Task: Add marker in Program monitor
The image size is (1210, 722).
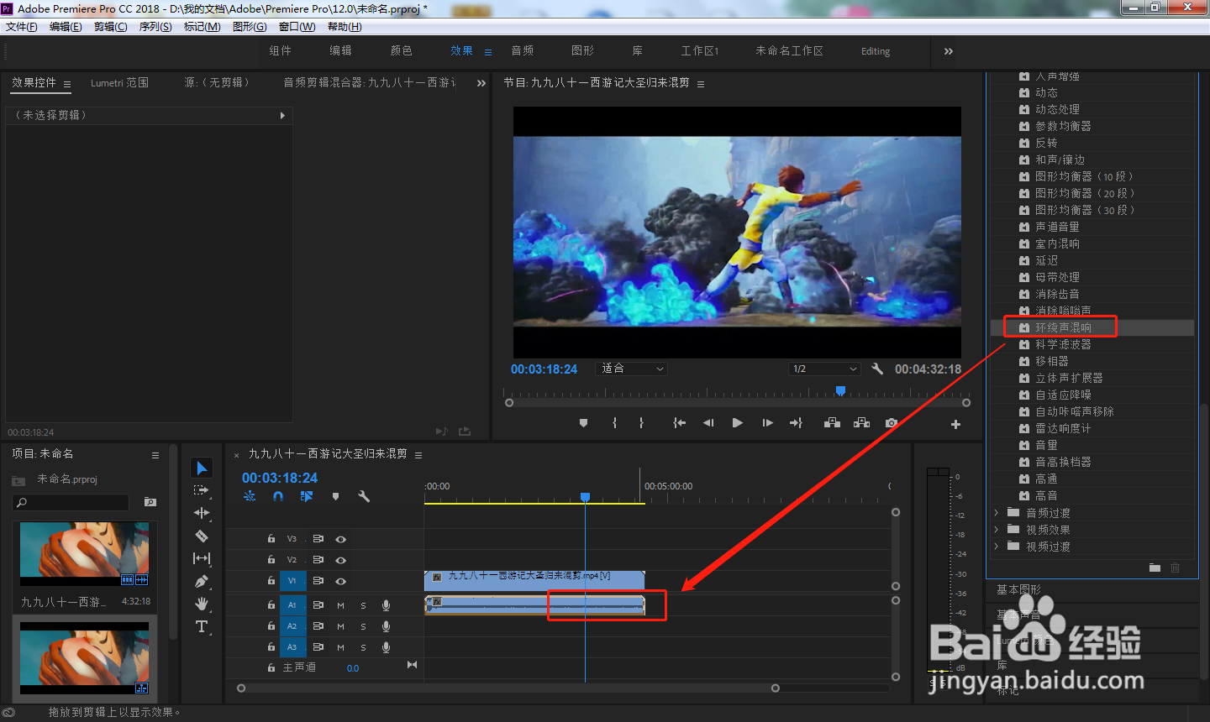Action: coord(583,423)
